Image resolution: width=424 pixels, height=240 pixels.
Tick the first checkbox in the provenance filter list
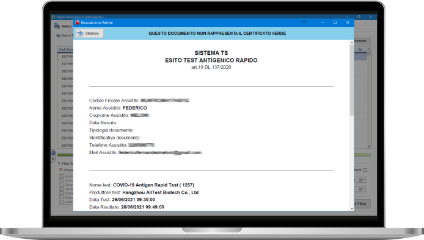(62, 176)
